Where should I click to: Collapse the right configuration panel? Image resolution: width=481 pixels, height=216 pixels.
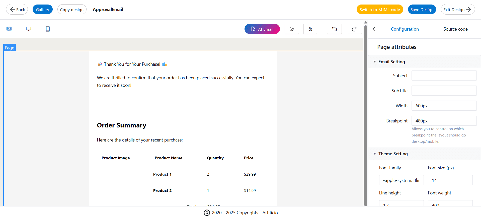pos(374,29)
